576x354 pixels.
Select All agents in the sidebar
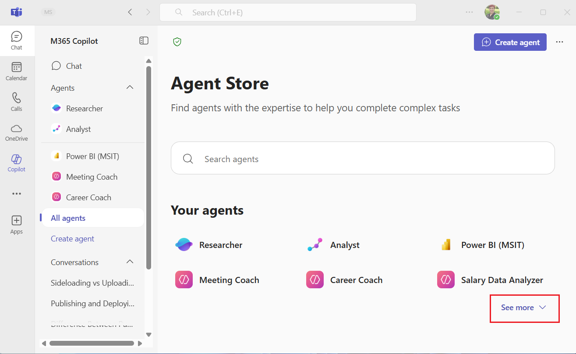coord(93,218)
